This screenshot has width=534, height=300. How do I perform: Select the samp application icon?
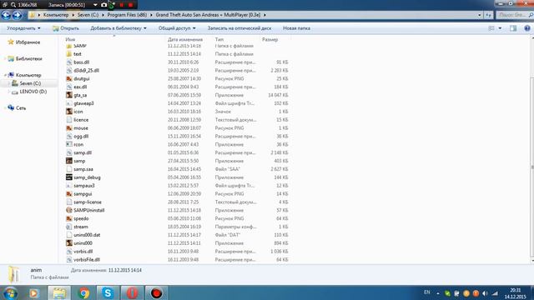click(x=69, y=161)
